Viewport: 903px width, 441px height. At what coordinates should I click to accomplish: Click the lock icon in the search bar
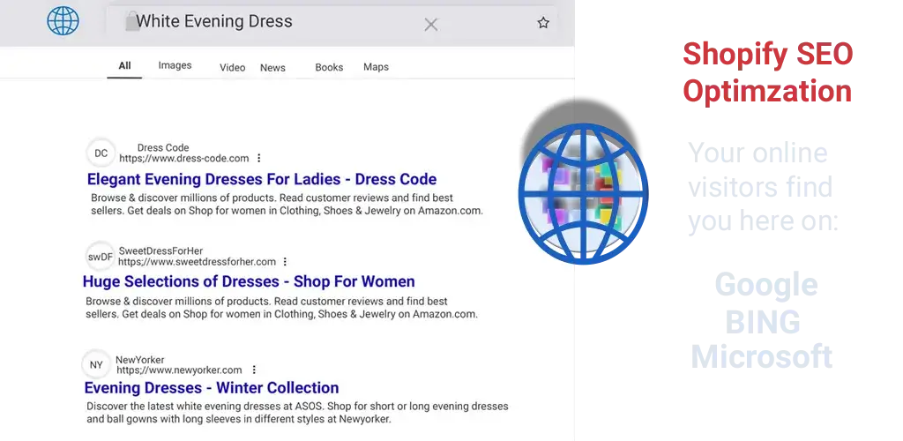coord(132,22)
